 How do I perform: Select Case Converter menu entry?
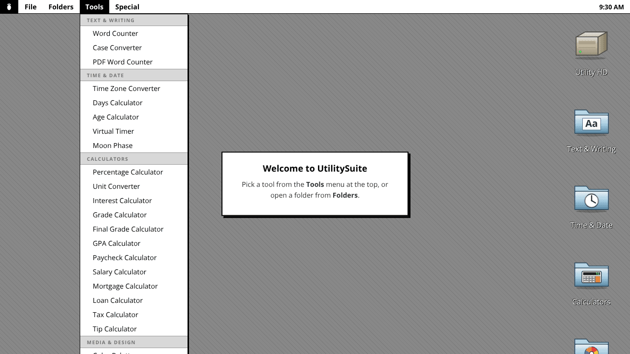pyautogui.click(x=134, y=48)
